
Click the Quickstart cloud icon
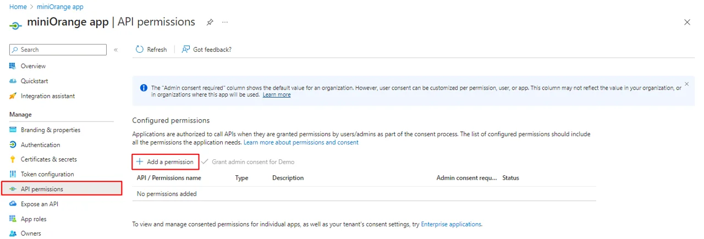point(13,81)
